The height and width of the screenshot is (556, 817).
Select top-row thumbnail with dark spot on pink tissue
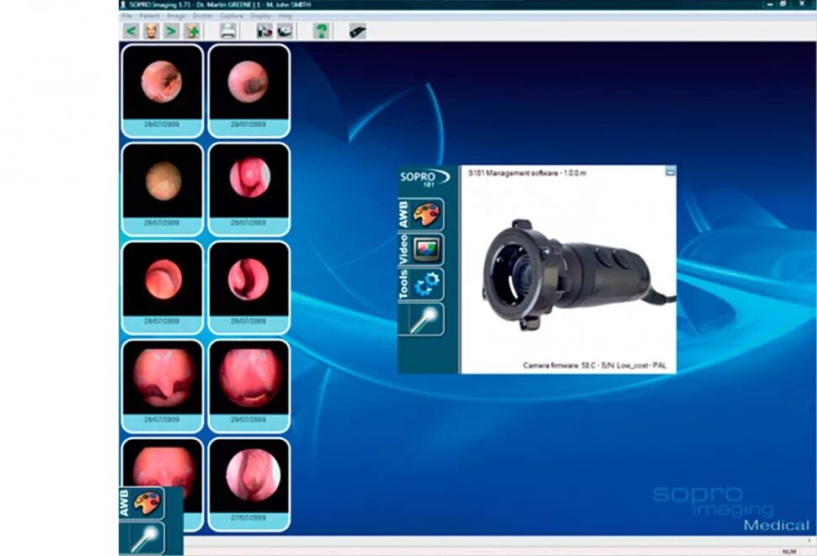[248, 91]
